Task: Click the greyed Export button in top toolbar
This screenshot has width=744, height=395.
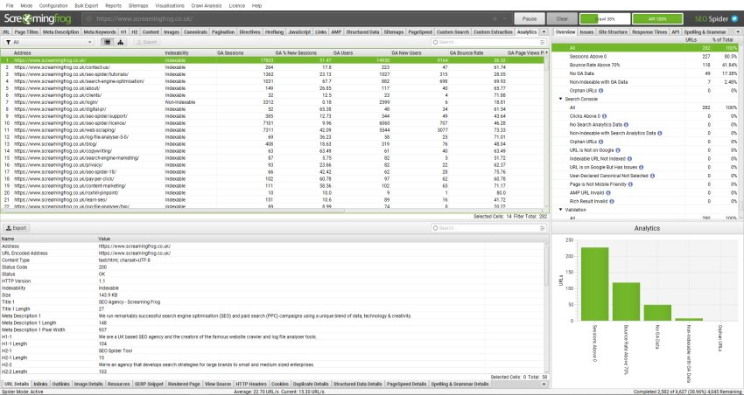Action: pos(147,42)
